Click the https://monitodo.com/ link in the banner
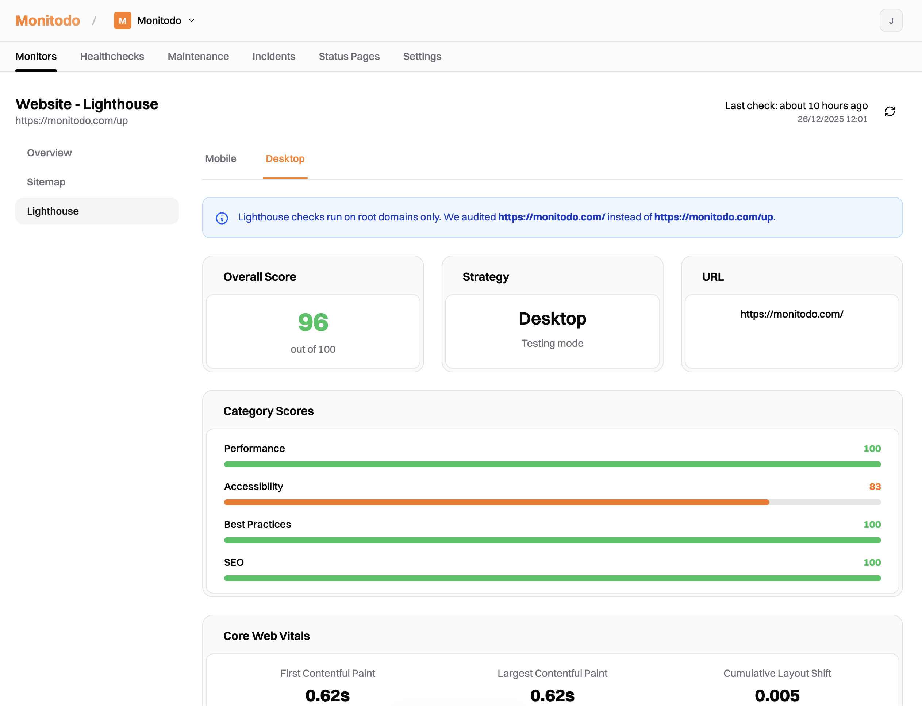922x706 pixels. [x=552, y=217]
